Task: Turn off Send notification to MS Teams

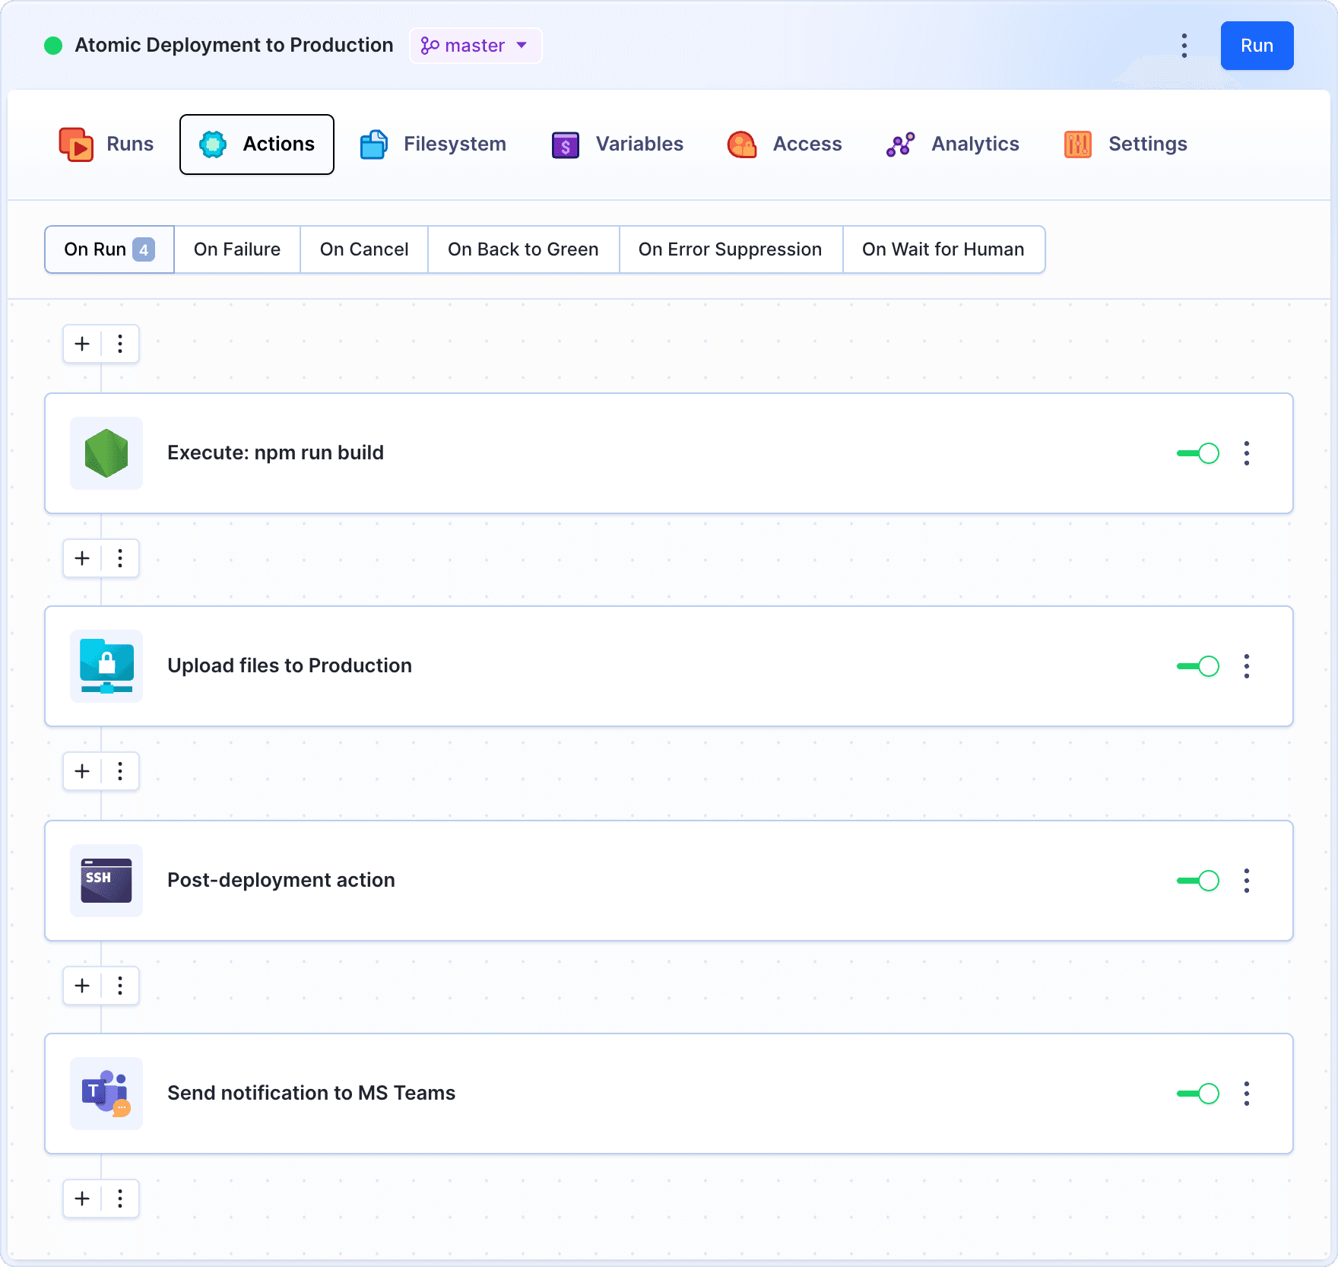Action: pos(1198,1094)
